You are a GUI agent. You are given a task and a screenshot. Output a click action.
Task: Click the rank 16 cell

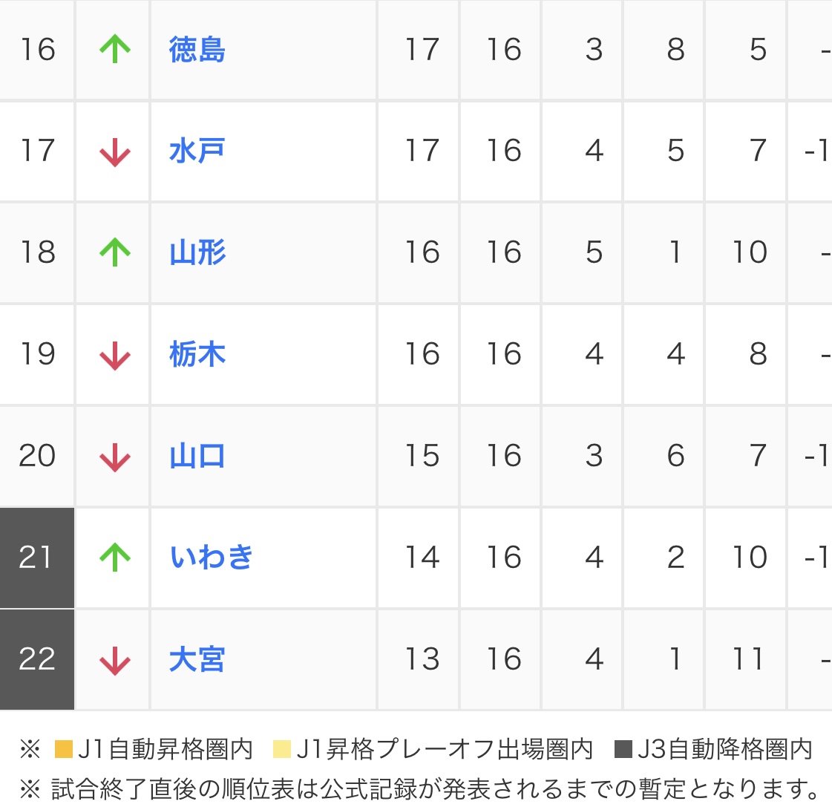(37, 50)
